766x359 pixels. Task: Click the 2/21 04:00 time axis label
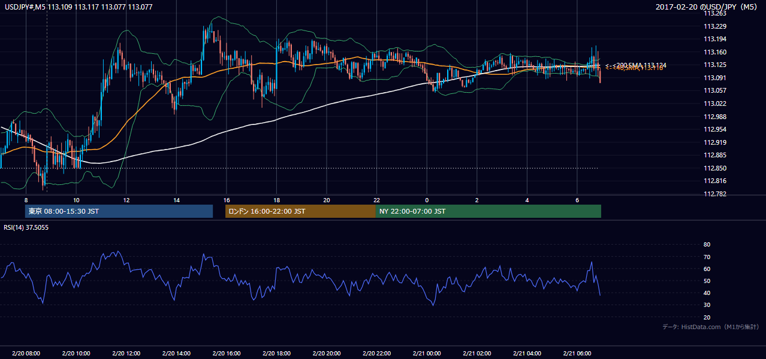527,354
